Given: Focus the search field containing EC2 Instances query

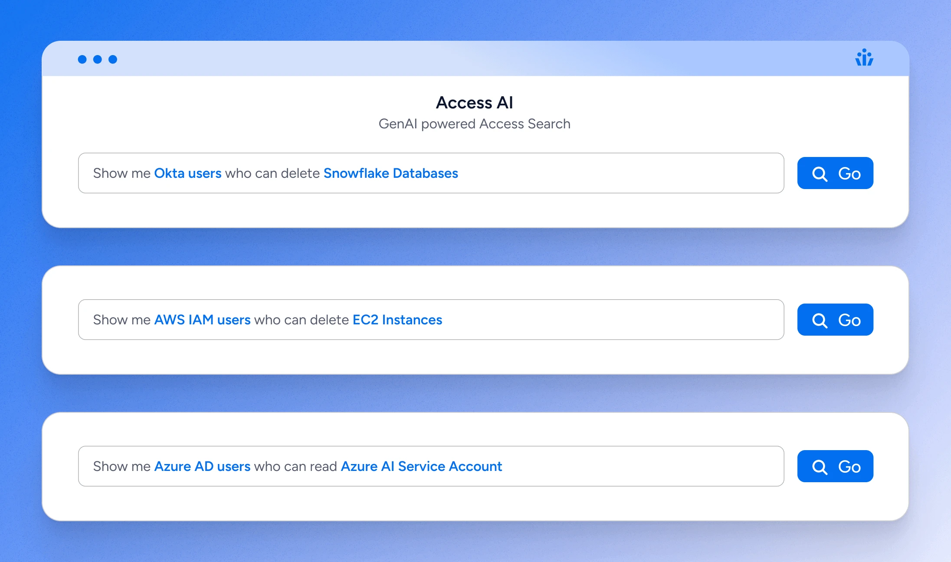Looking at the screenshot, I should coord(431,320).
